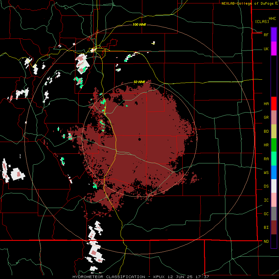Screen dimensions: 279x279
Task: Click the yellow BD legend swatch
Action: click(274, 131)
